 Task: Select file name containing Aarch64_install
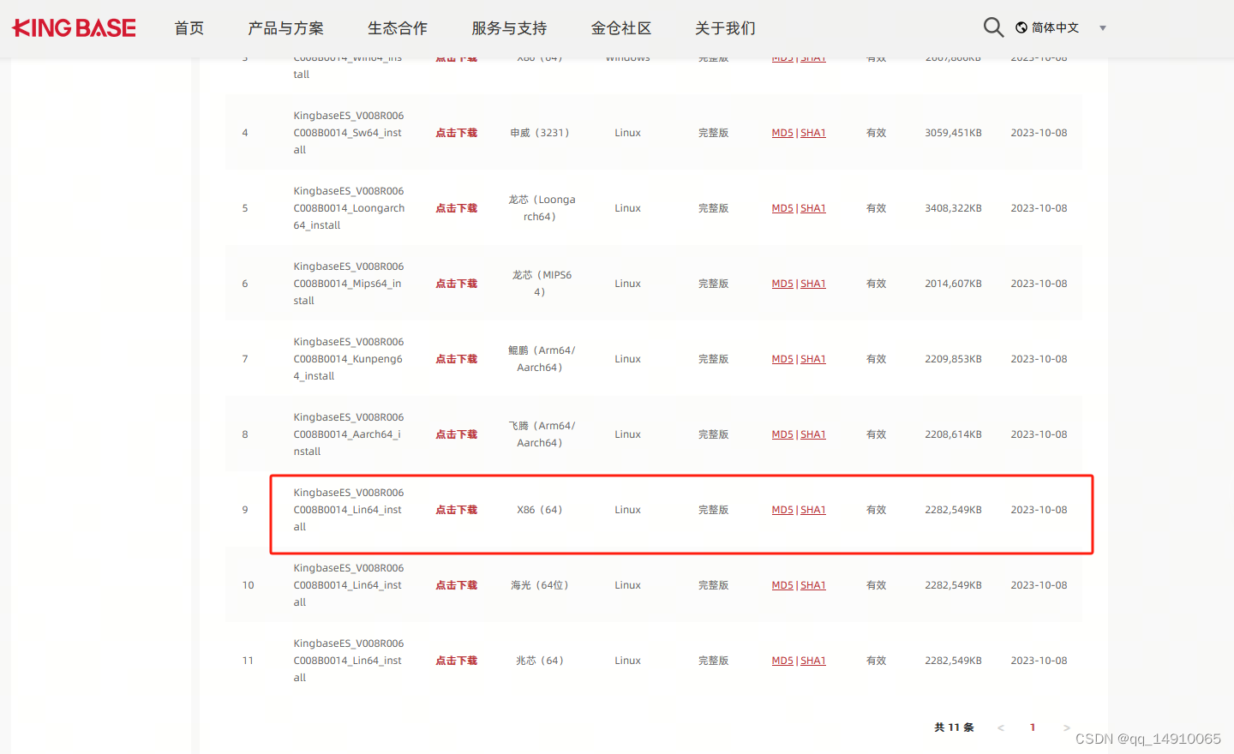pyautogui.click(x=349, y=434)
